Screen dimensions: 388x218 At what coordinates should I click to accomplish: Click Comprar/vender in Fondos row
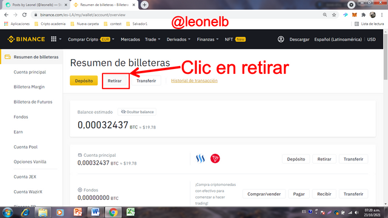[264, 194]
